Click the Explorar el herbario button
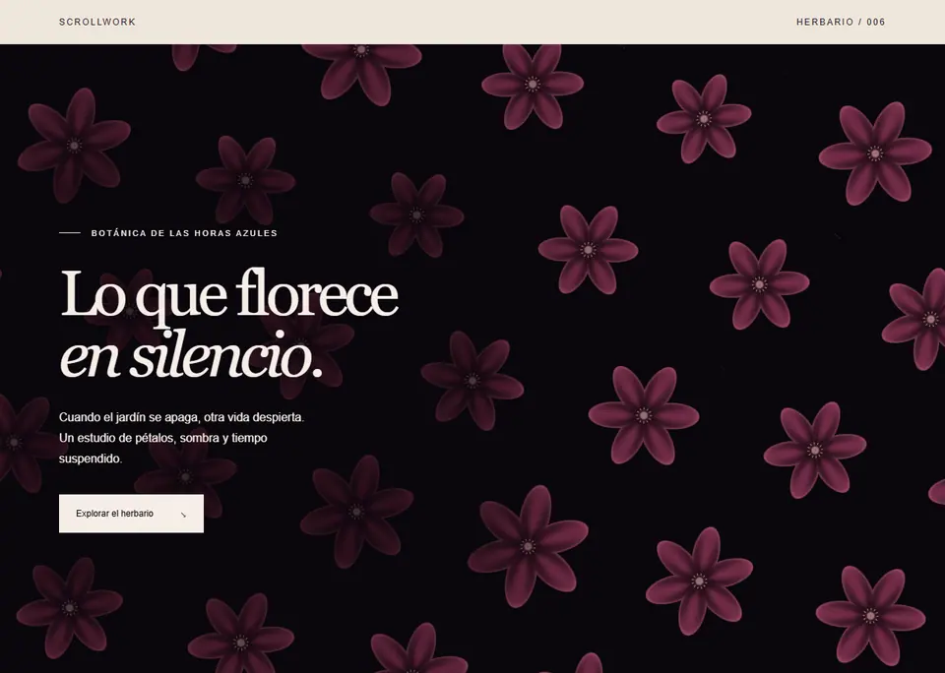This screenshot has height=673, width=945. [x=131, y=514]
